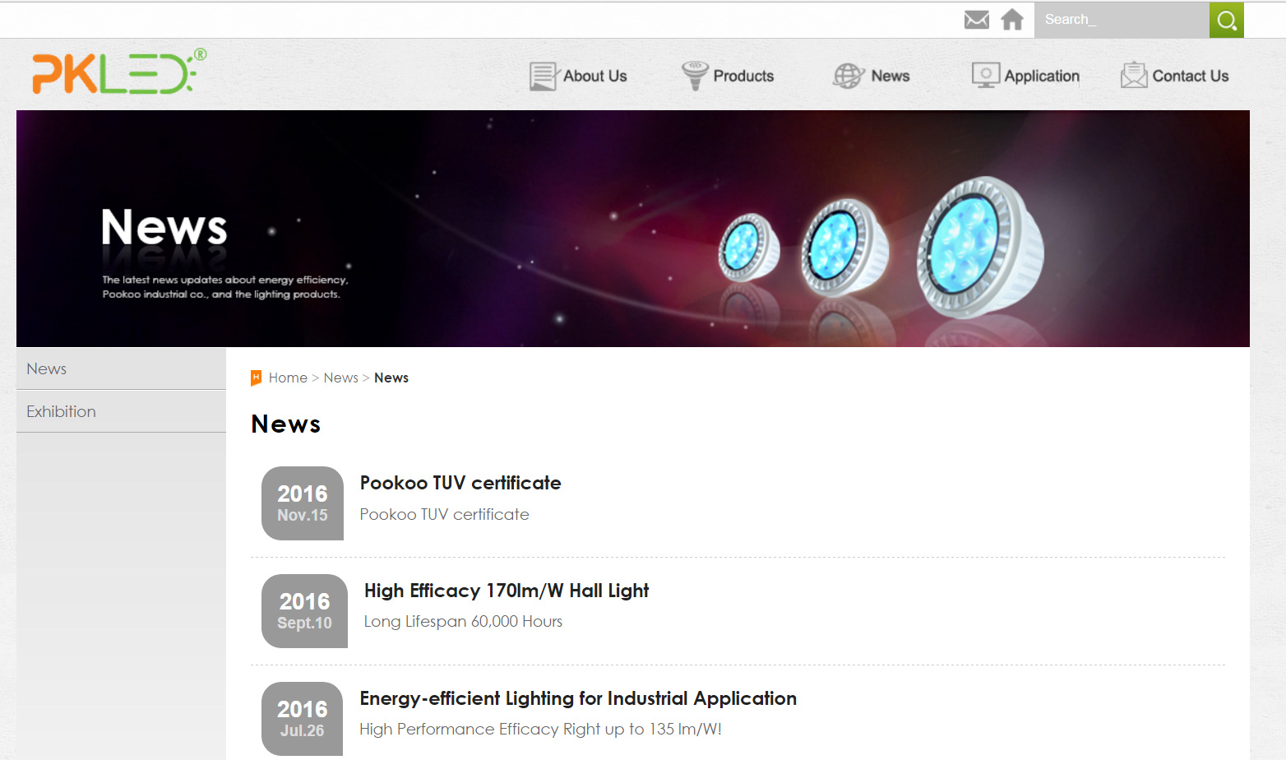Image resolution: width=1286 pixels, height=760 pixels.
Task: Open the Pookoo TUV certificate article
Action: [x=460, y=483]
